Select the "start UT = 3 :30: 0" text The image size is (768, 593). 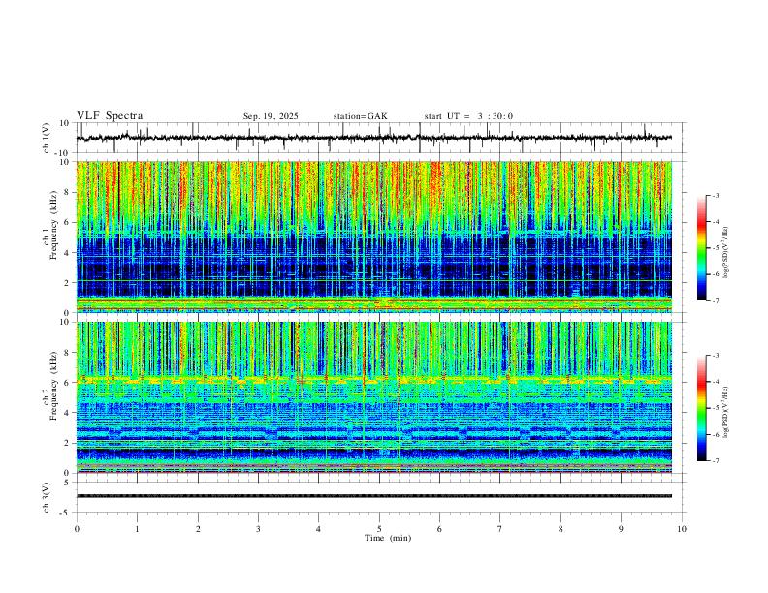468,116
